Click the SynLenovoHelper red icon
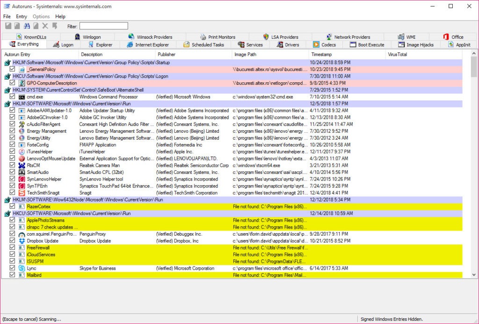 tap(22, 179)
